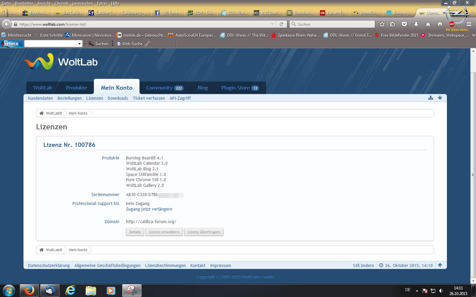Viewport: 476px width, 297px height.
Task: Go back with the browser back arrow
Action: (x=7, y=24)
